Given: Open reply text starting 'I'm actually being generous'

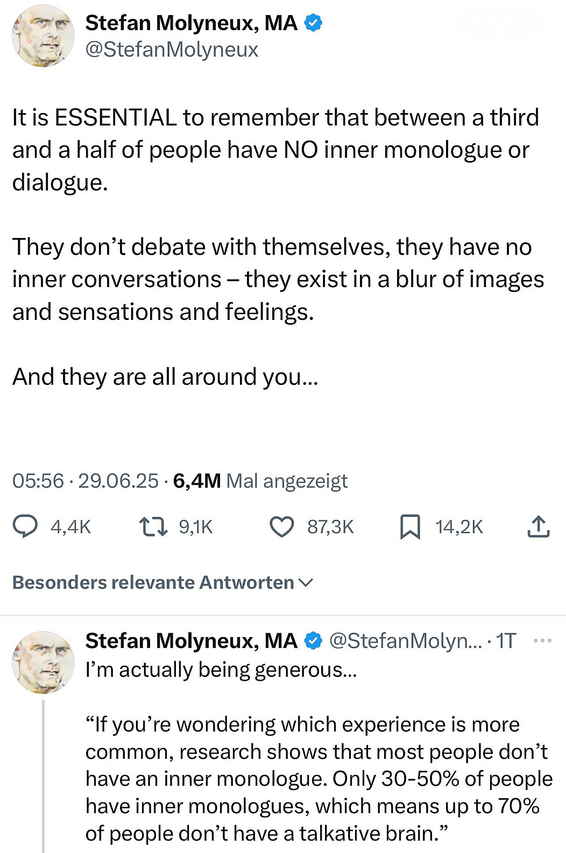Looking at the screenshot, I should click(x=221, y=670).
